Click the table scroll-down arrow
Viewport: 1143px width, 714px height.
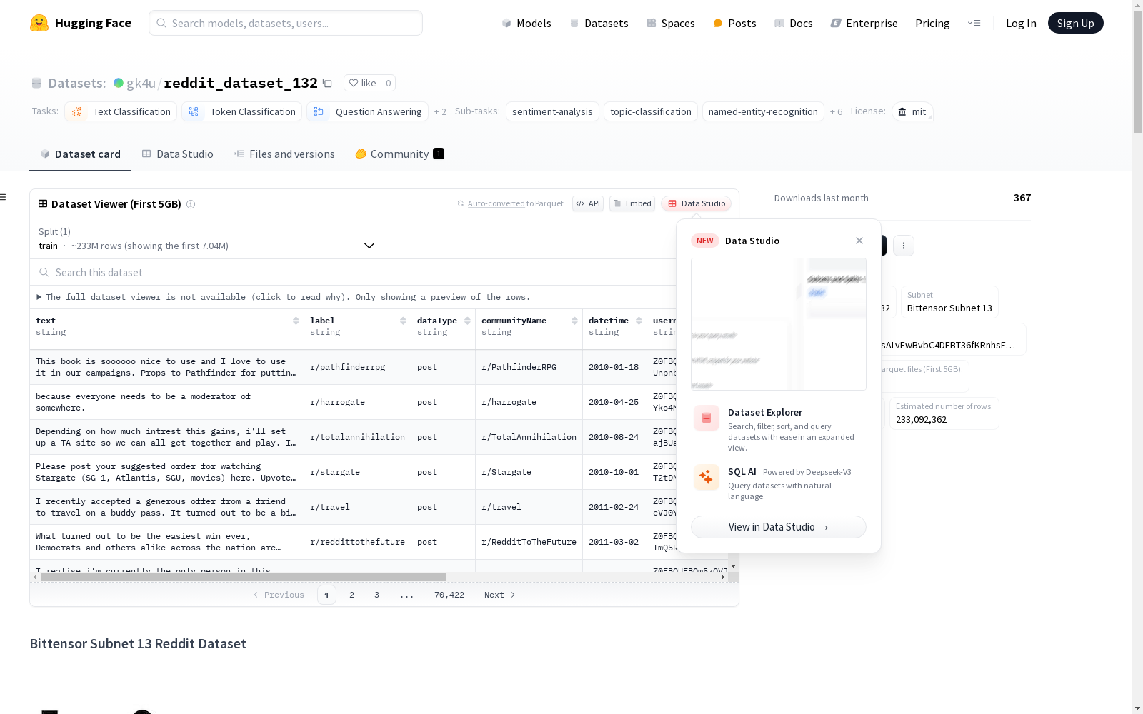733,566
